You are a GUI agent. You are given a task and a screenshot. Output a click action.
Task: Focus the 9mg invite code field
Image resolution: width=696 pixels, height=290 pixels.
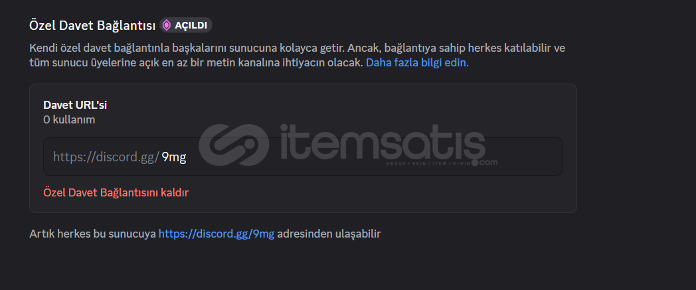[303, 157]
